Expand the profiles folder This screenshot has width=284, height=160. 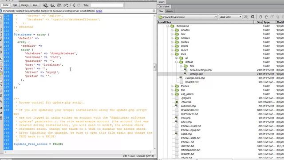(172, 42)
